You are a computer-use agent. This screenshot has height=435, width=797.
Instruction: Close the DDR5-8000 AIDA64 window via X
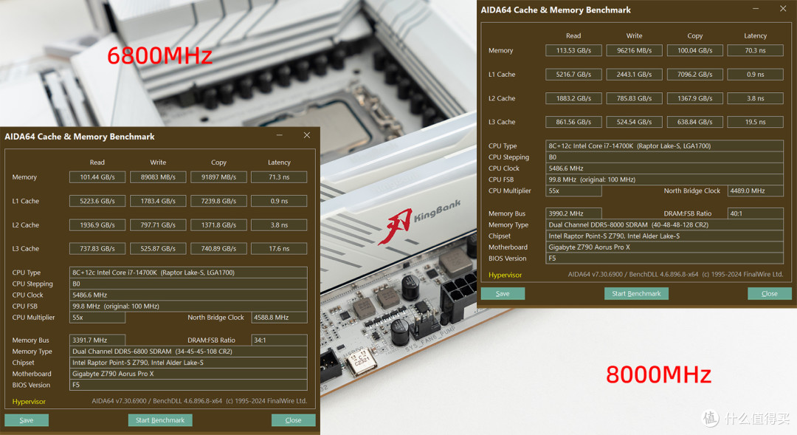point(783,9)
